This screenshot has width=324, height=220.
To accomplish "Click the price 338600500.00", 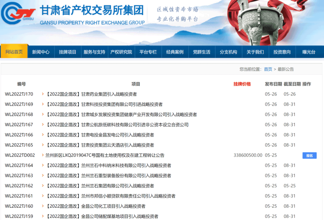I will (x=248, y=155).
